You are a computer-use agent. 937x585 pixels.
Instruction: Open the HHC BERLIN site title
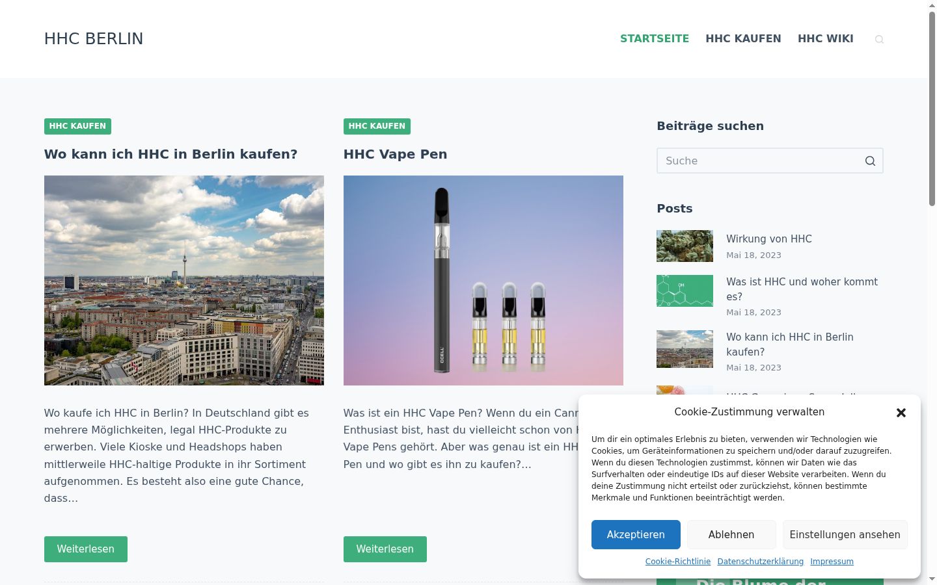pos(94,39)
